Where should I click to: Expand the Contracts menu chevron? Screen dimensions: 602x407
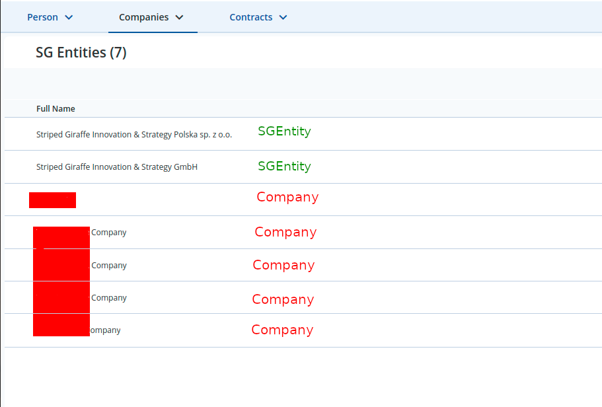283,17
